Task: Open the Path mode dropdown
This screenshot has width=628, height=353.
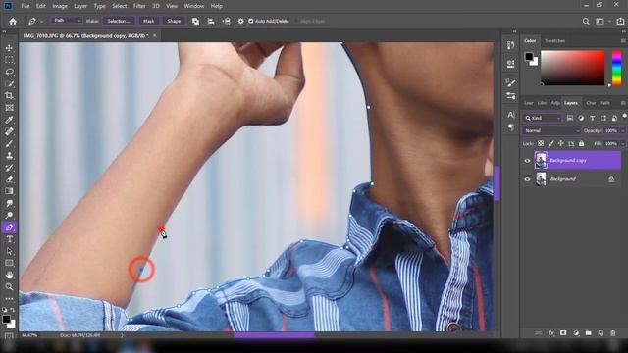Action: pos(67,21)
